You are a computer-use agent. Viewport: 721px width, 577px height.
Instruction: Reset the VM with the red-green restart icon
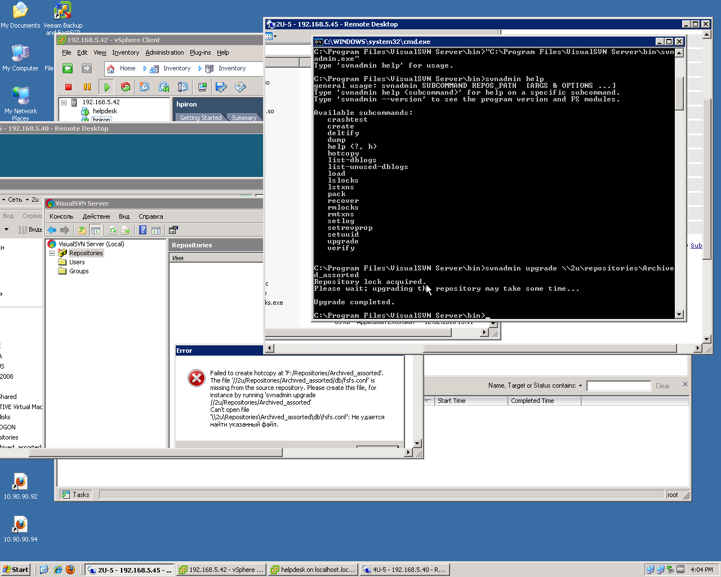point(126,87)
